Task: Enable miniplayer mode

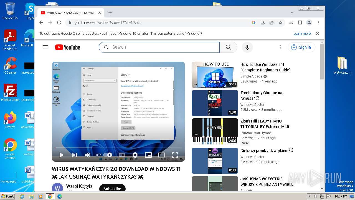Action: [x=148, y=155]
